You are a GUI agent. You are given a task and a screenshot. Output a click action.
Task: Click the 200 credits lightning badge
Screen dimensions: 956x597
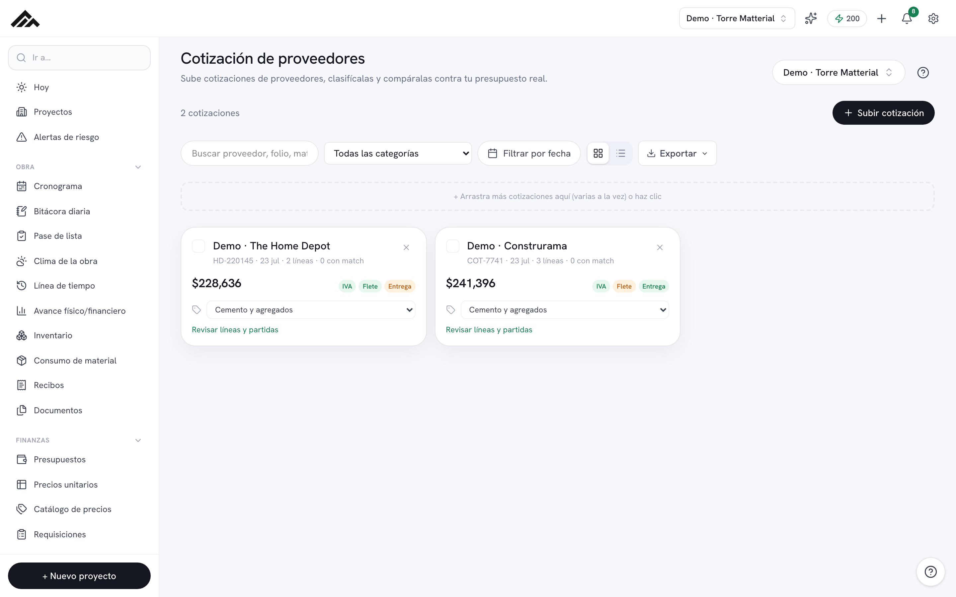tap(847, 19)
